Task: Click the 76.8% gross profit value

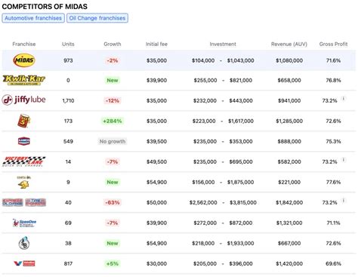Action: point(333,80)
